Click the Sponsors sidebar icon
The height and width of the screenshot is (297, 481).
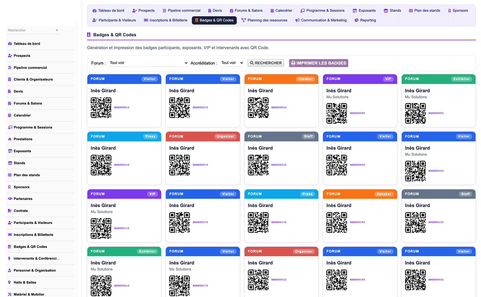[10, 187]
